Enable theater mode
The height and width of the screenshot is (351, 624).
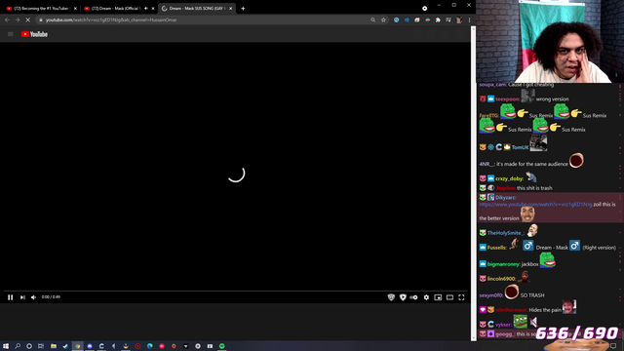click(x=449, y=297)
